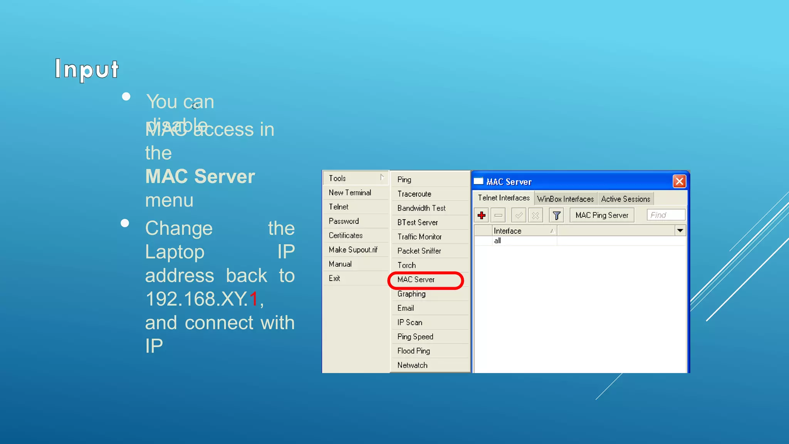Select Torch in the Tools submenu
Screen dimensions: 789x444
pyautogui.click(x=430, y=265)
